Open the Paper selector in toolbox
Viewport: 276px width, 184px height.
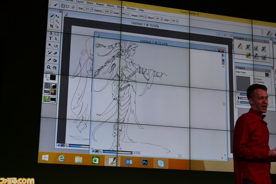tap(47, 85)
